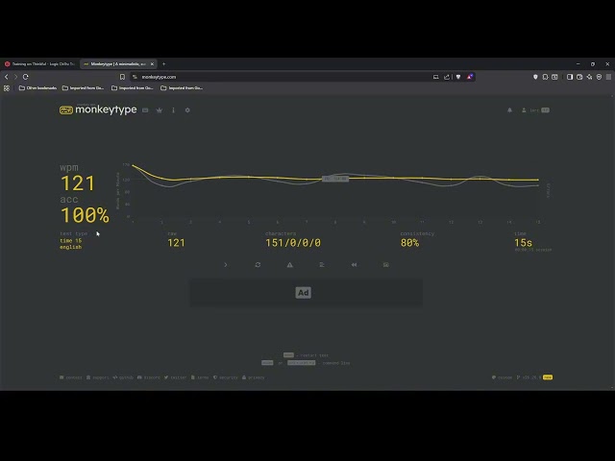
Task: Toggle the browser sidebar panel icon
Action: tap(570, 77)
